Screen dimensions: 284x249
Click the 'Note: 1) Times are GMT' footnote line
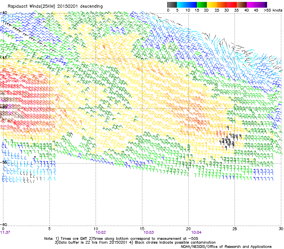point(121,239)
